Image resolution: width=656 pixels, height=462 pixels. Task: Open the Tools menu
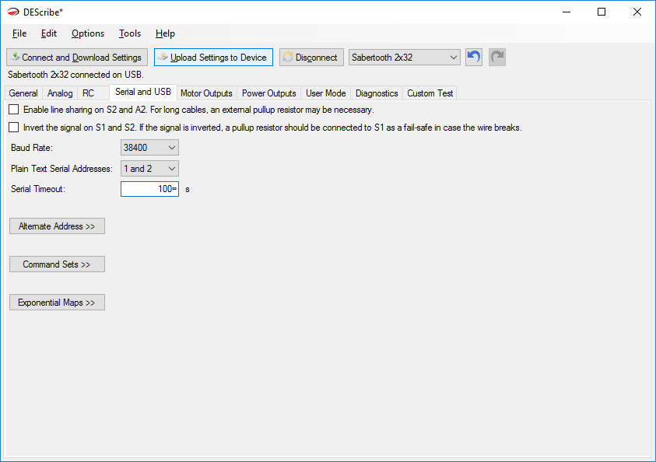coord(130,33)
